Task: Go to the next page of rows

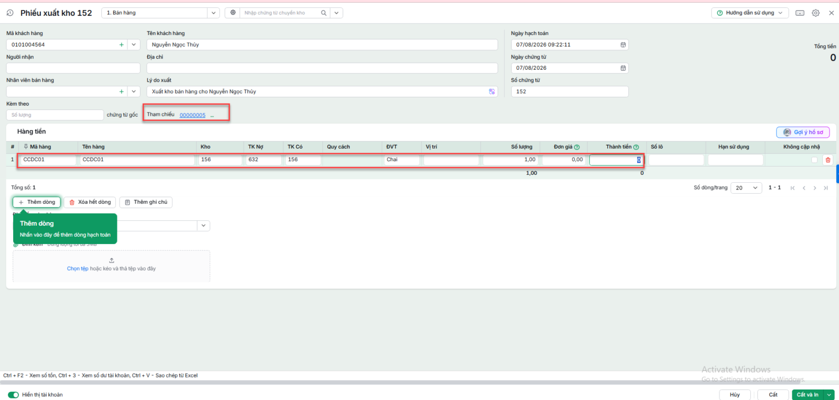Action: pos(815,188)
